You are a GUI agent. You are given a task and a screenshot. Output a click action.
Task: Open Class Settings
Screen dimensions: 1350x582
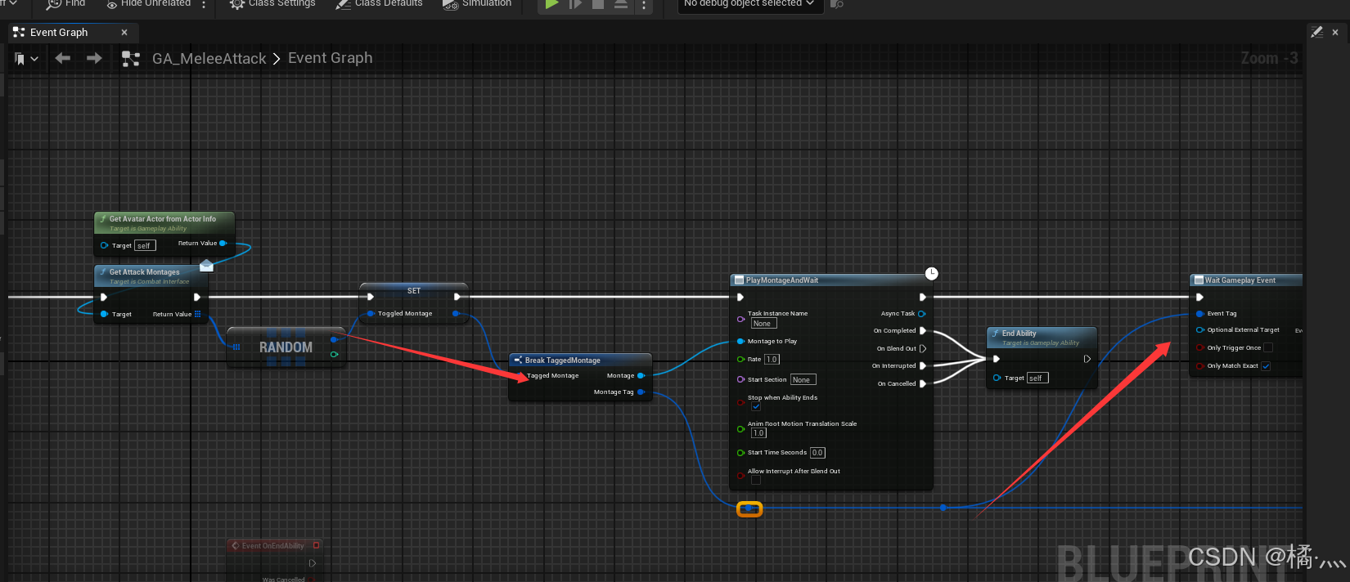tap(272, 4)
